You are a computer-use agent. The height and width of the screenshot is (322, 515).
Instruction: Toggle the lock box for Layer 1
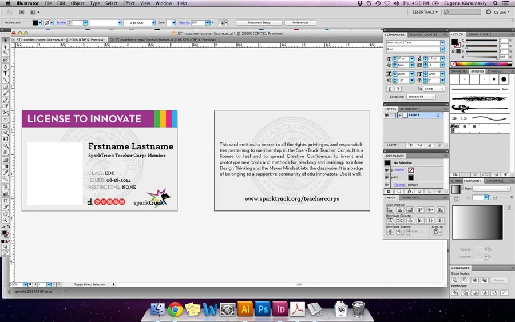point(392,115)
